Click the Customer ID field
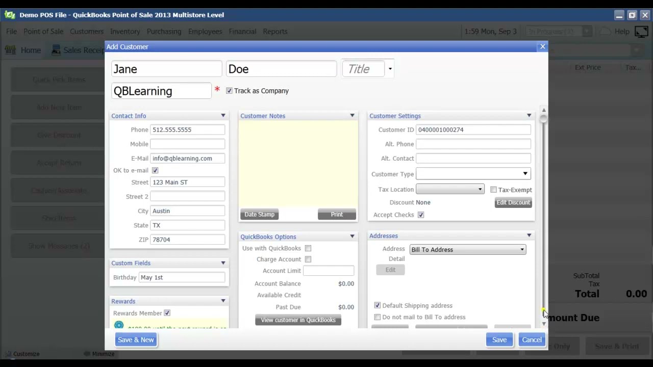The width and height of the screenshot is (653, 367). (x=473, y=129)
